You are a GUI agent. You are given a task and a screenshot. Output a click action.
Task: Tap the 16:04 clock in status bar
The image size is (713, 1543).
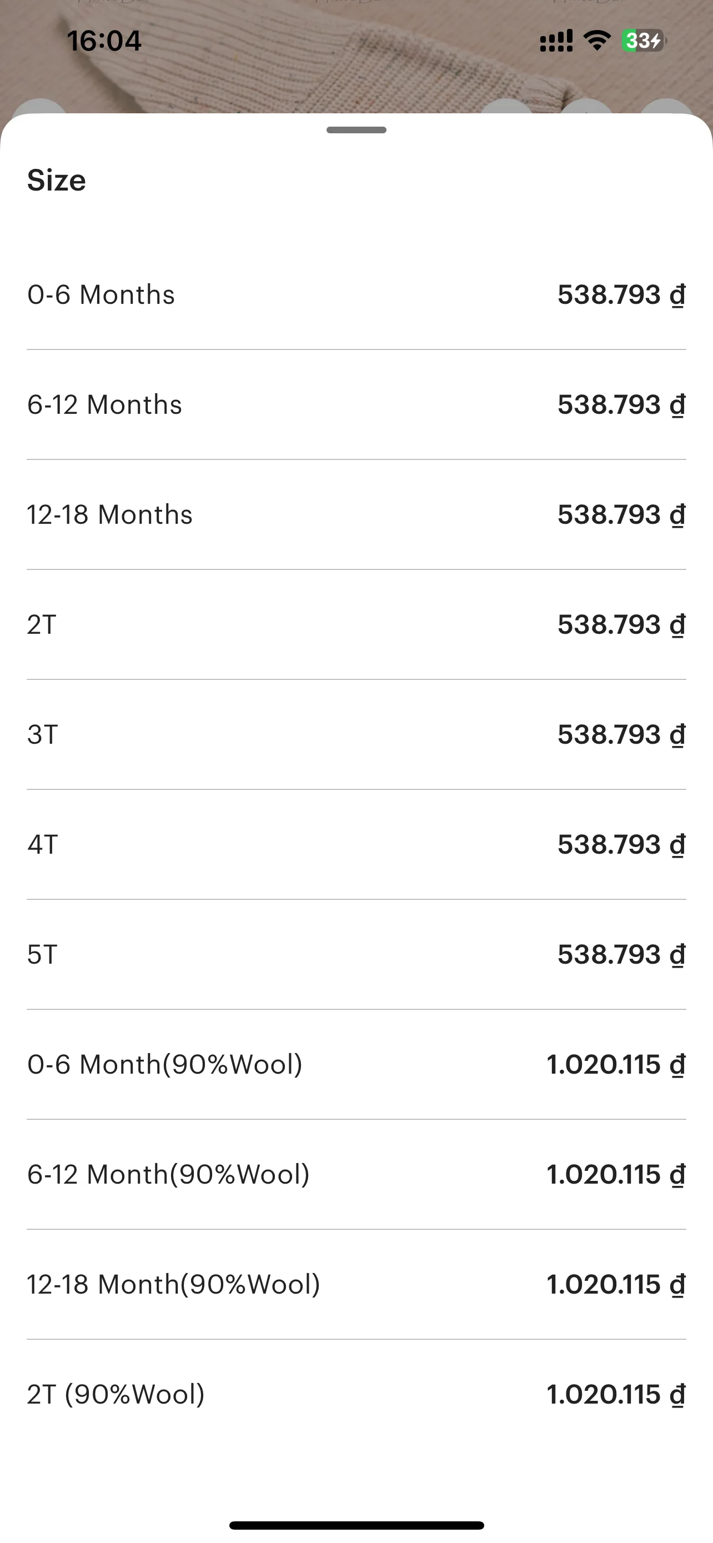(x=104, y=41)
